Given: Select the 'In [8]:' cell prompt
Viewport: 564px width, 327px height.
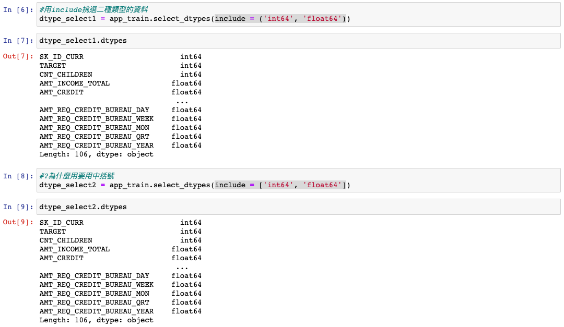Looking at the screenshot, I should tap(18, 176).
